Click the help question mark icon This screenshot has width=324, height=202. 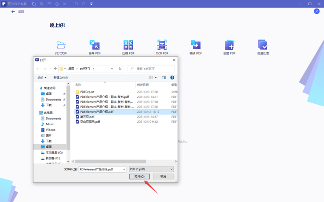172,77
